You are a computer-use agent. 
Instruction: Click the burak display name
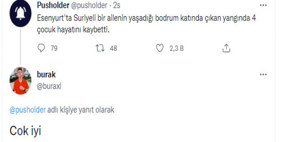tap(46, 75)
